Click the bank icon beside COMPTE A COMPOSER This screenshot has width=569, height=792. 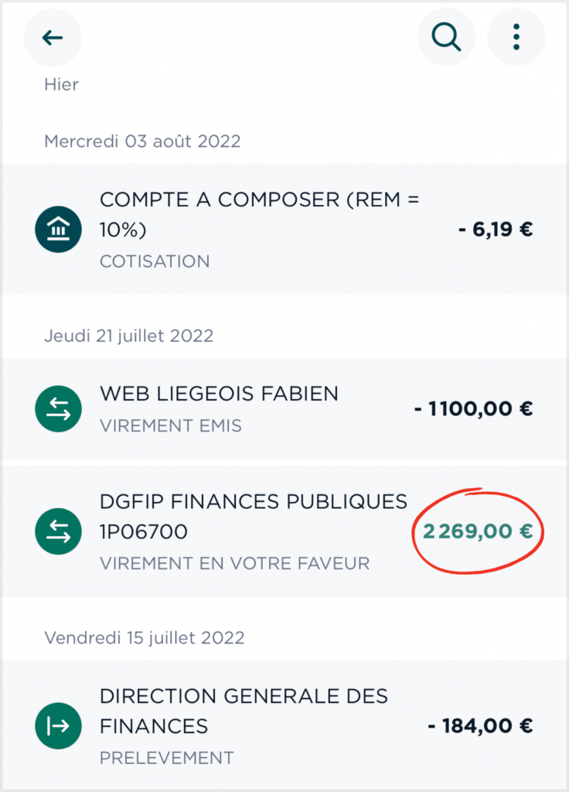[x=58, y=230]
